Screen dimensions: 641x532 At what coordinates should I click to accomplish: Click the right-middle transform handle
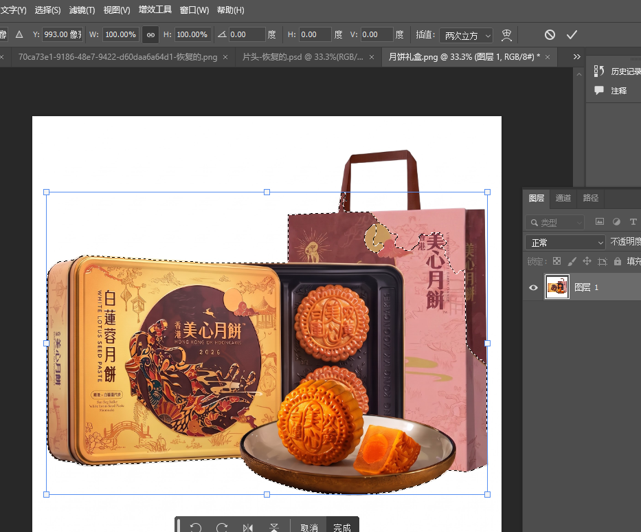coord(487,344)
